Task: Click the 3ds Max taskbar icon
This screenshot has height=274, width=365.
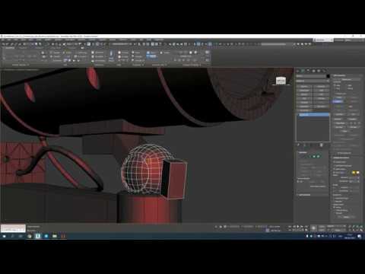Action: click(38, 236)
